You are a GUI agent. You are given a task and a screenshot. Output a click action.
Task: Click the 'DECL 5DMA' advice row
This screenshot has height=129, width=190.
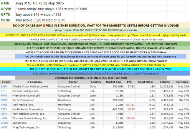[95, 52]
